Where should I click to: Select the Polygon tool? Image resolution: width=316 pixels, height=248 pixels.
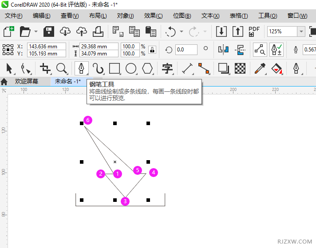point(147,68)
